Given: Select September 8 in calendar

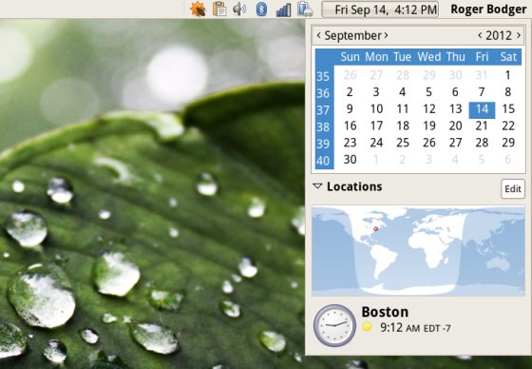Looking at the screenshot, I should click(x=507, y=92).
